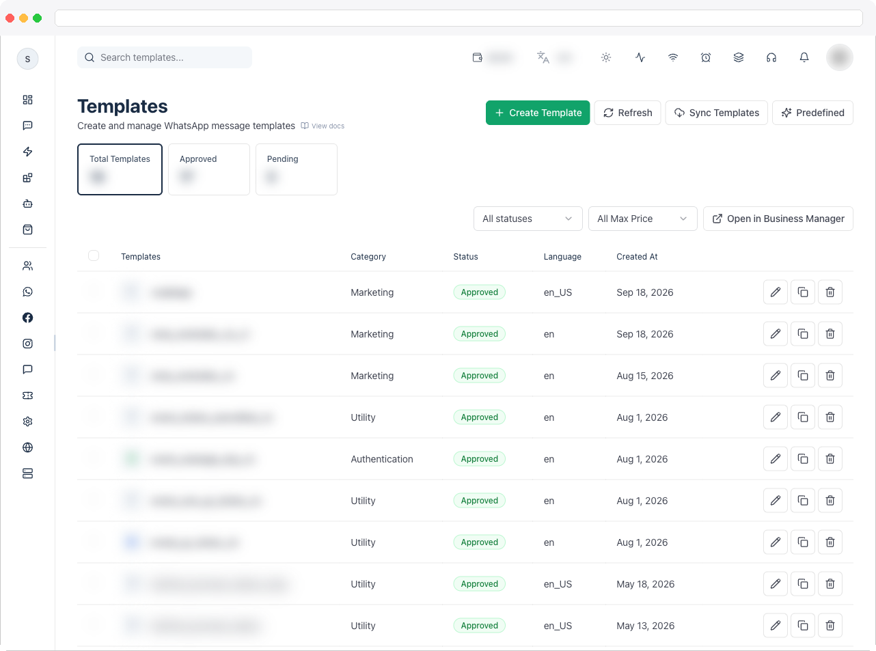This screenshot has height=651, width=876.
Task: Toggle the select-all templates checkbox
Action: 94,255
